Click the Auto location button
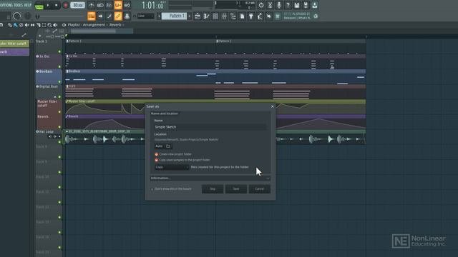This screenshot has height=257, width=458. tap(159, 146)
